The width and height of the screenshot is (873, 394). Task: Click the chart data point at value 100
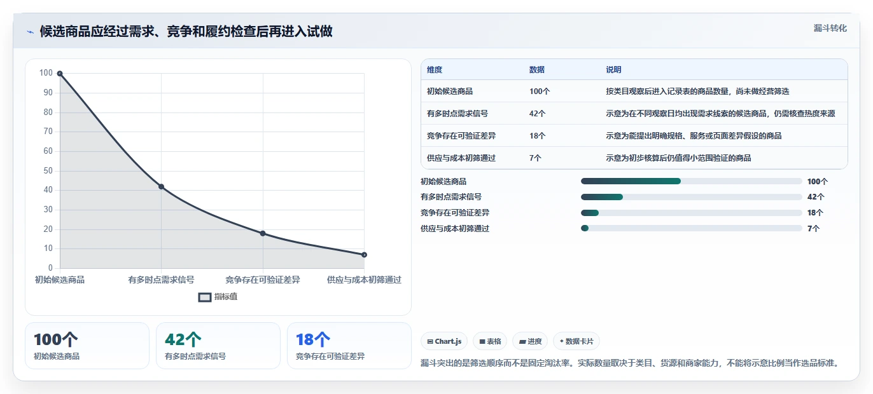point(60,74)
